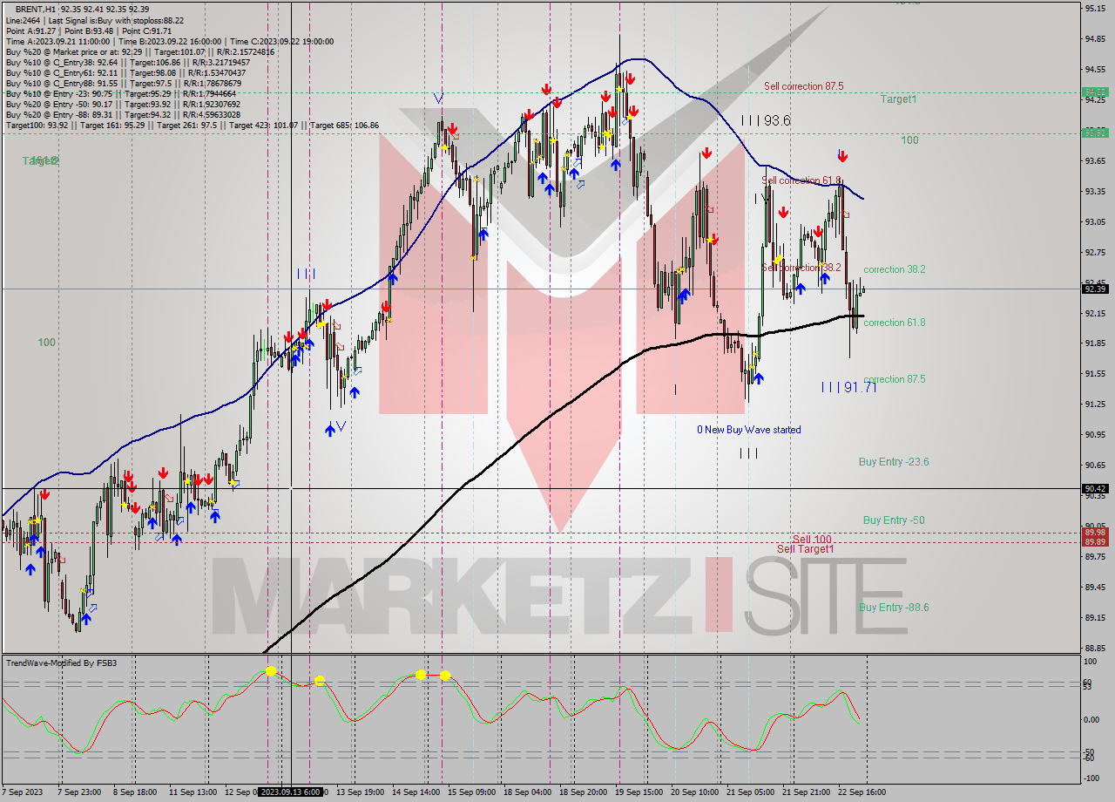Click '0 New Buy Wave started' annotation

749,430
